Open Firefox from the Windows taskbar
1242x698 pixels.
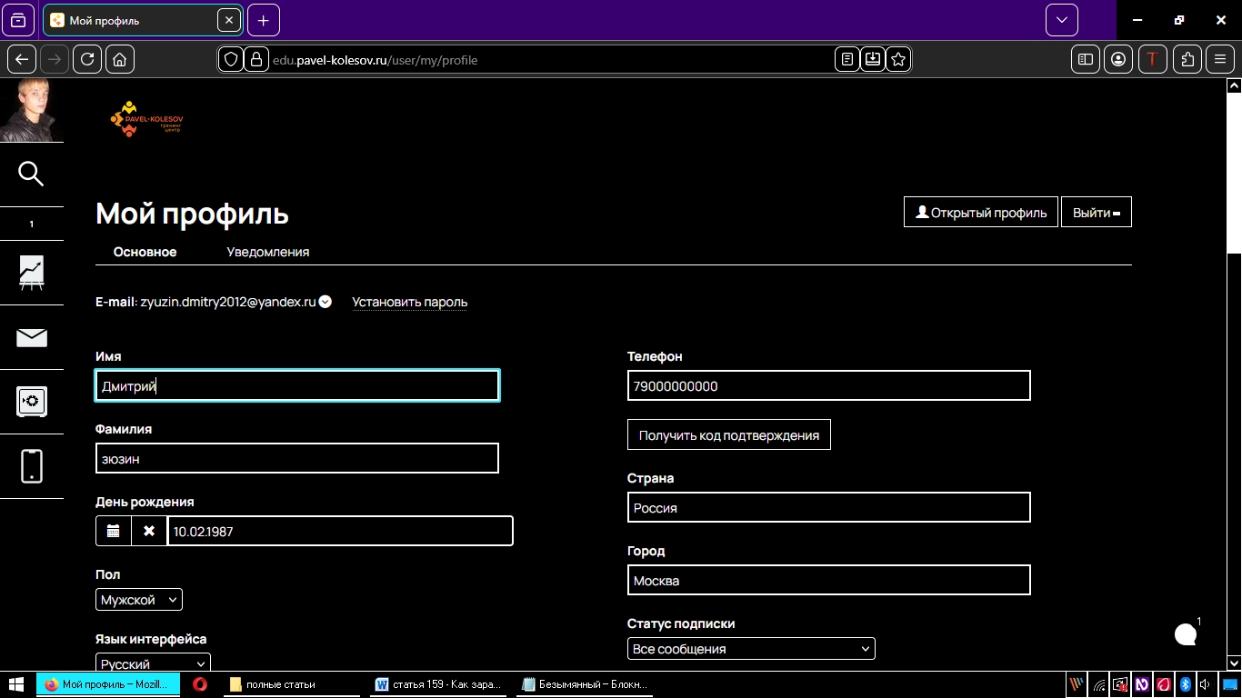pos(108,684)
